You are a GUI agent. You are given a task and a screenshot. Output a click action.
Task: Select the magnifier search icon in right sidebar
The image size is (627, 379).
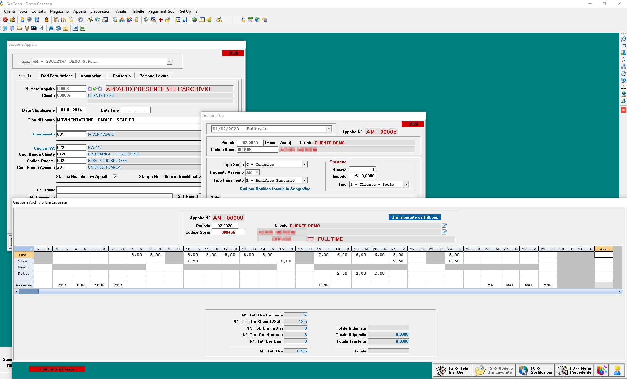tap(624, 59)
